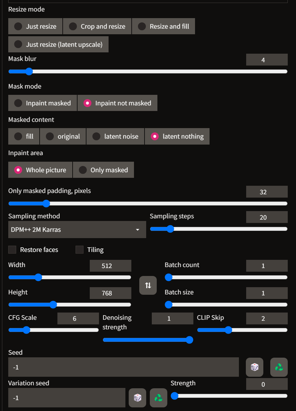The image size is (296, 411).
Task: Click the Seed input field
Action: 123,367
